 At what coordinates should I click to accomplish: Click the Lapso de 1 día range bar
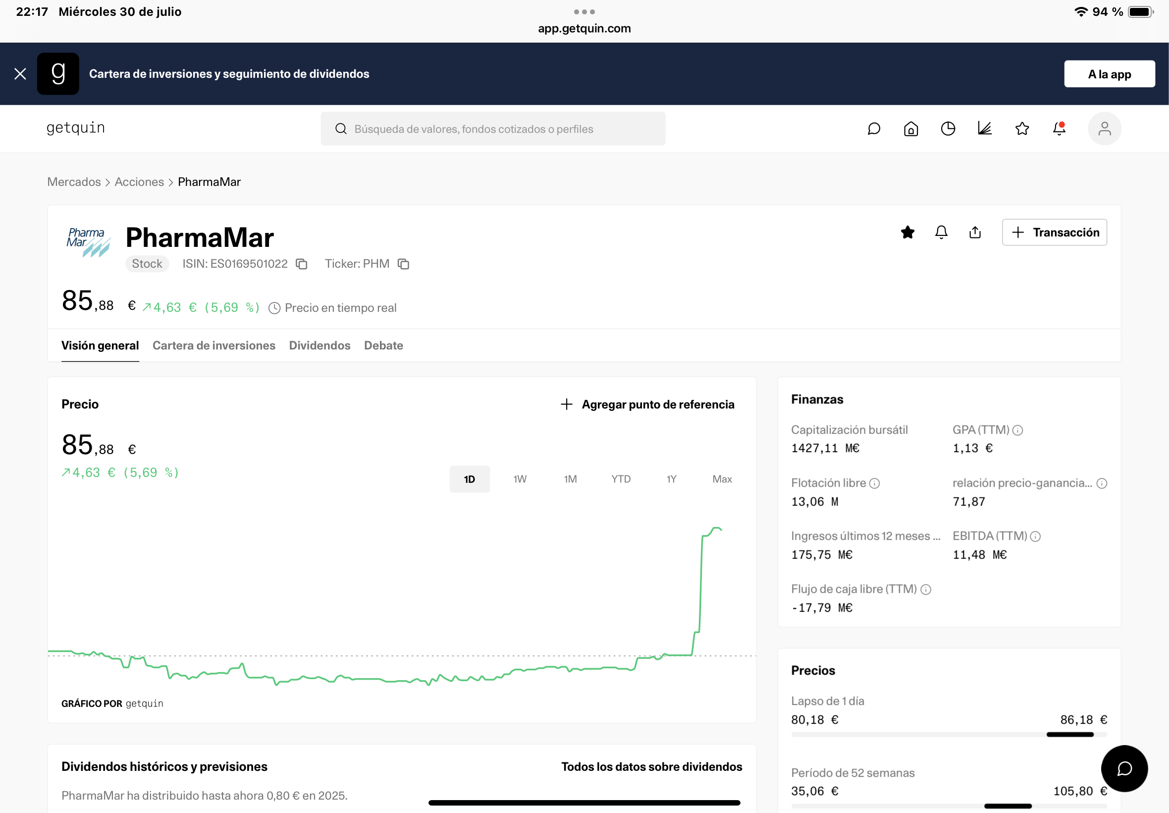coord(949,735)
